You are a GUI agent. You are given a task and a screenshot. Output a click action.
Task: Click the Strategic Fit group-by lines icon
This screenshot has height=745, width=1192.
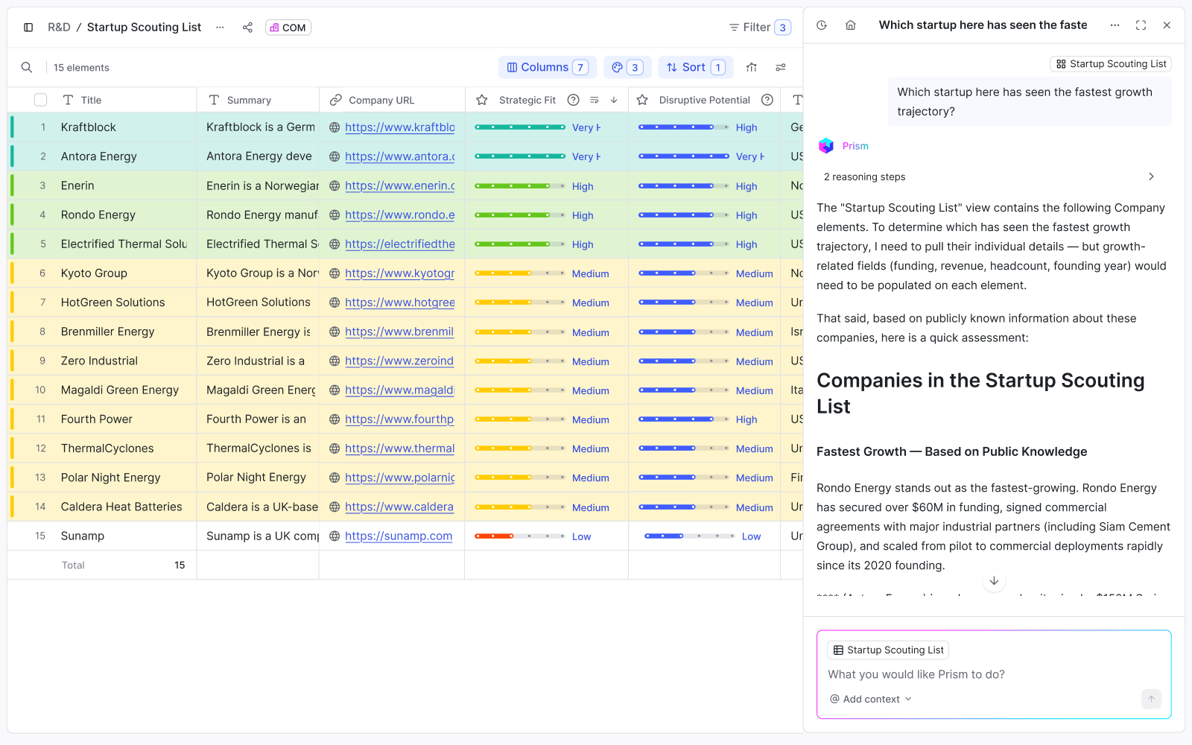[x=595, y=100]
